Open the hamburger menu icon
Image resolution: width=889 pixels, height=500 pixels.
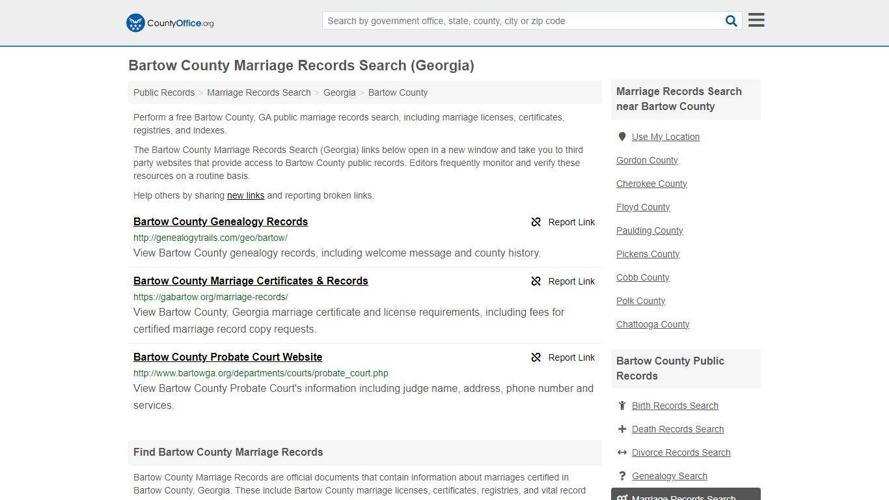click(x=756, y=20)
